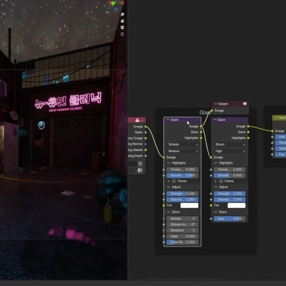Click the Image output socket of the Bloom Glare node

(248, 126)
